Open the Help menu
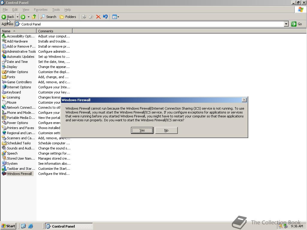 (x=67, y=10)
